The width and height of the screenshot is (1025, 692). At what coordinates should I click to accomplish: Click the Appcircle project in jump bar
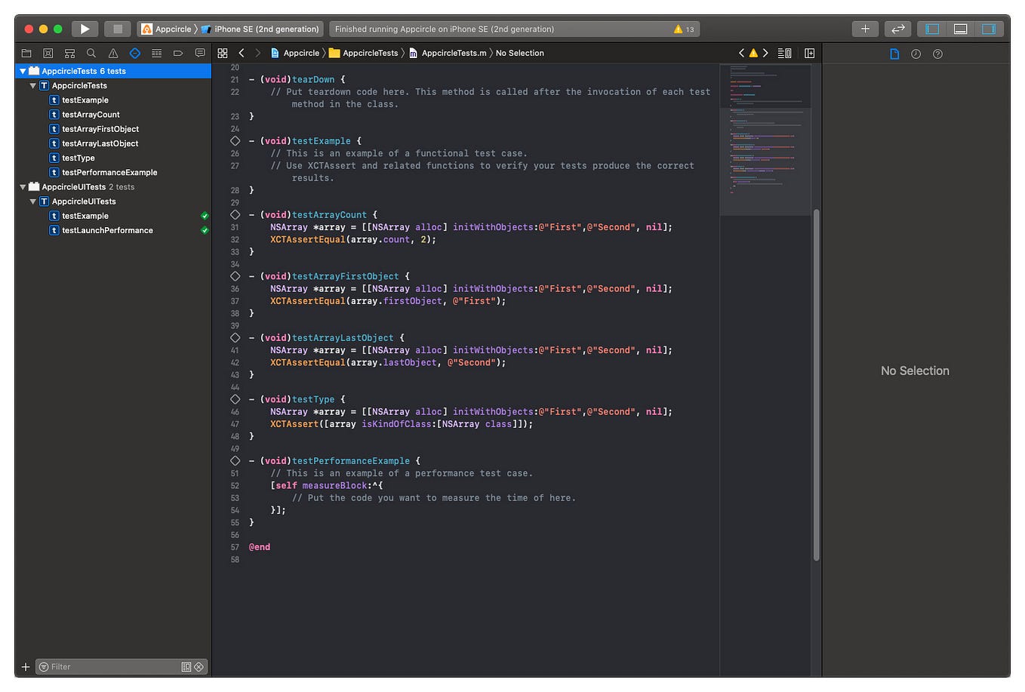point(301,53)
